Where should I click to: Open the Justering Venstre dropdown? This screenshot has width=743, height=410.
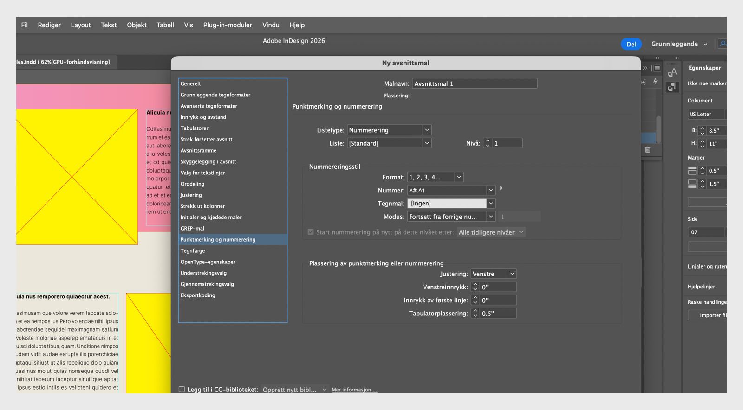[494, 274]
